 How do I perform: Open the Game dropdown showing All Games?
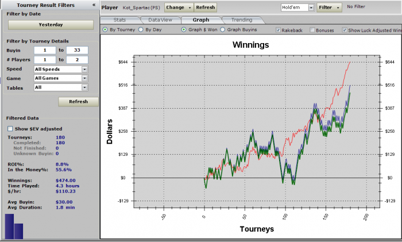pos(60,78)
